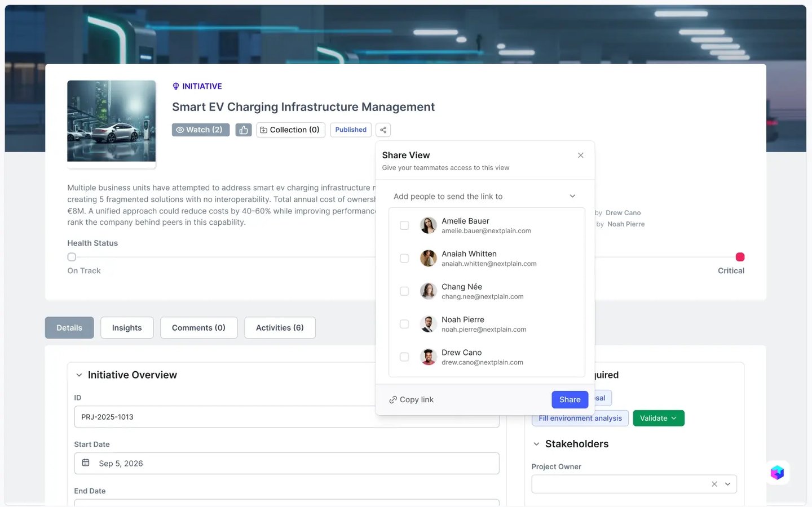The image size is (812, 507).
Task: Switch to the Details tab
Action: (x=69, y=328)
